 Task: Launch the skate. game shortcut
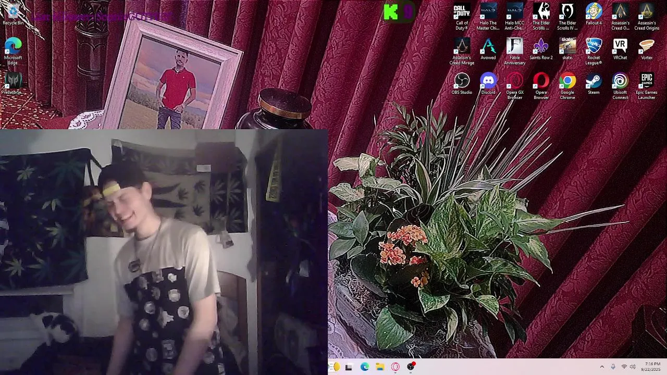(x=567, y=49)
